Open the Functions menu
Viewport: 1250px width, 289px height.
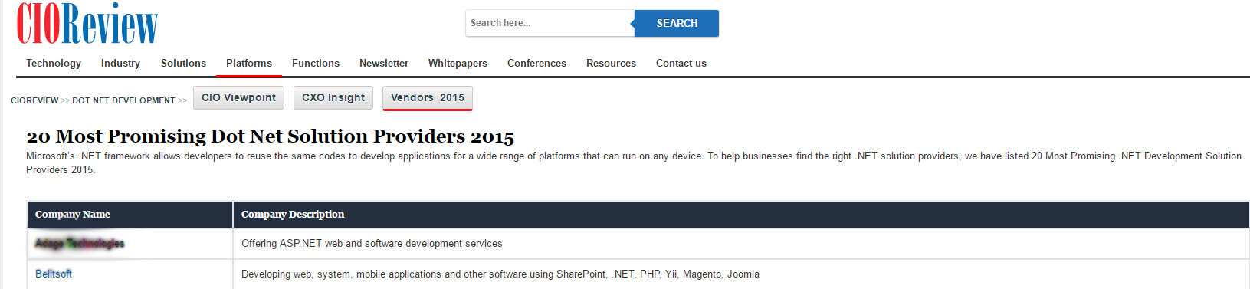click(x=316, y=64)
